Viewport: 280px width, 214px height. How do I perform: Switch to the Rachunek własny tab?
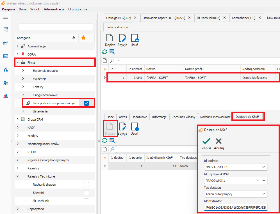pos(183,117)
